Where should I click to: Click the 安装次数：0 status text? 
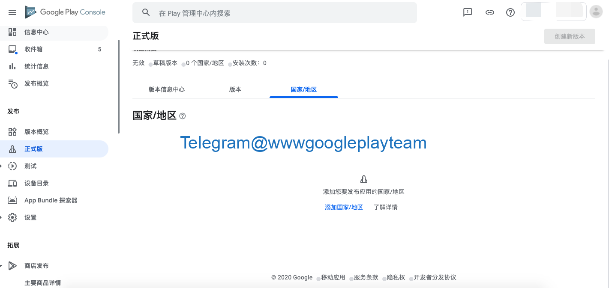[249, 63]
